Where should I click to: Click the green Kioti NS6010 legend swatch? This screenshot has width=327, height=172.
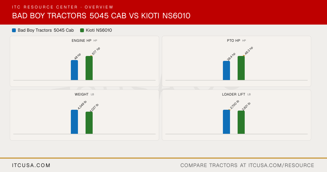pyautogui.click(x=82, y=30)
